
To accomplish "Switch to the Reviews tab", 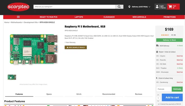I will click(138, 94).
